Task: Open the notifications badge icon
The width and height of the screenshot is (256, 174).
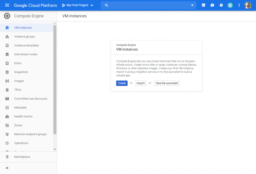Action: point(230,5)
